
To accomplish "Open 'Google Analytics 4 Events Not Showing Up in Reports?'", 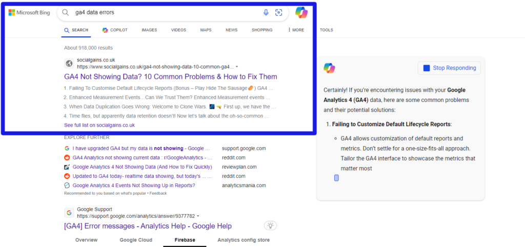I will tap(134, 186).
